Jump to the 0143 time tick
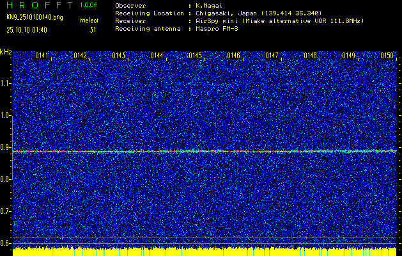 119,56
